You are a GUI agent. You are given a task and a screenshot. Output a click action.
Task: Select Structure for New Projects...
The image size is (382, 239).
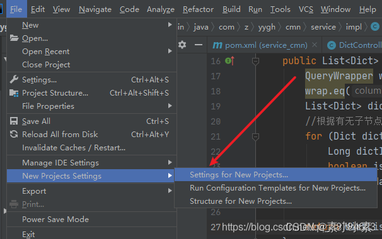coord(275,201)
